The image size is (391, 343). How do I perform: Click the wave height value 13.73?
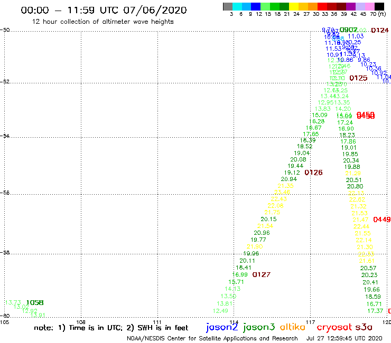click(x=13, y=303)
